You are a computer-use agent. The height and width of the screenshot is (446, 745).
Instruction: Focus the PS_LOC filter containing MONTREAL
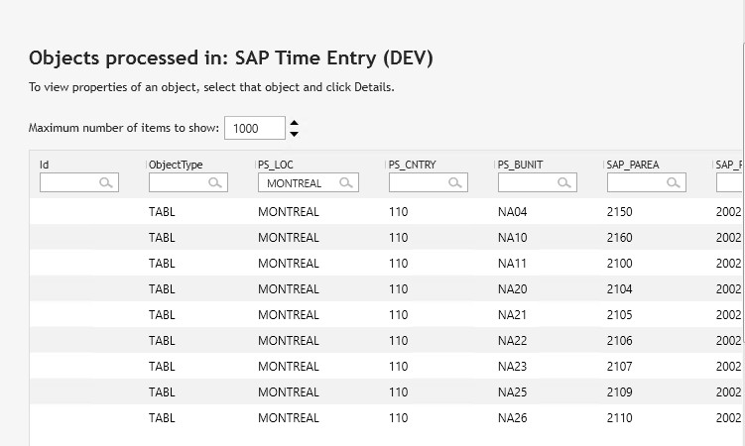[x=308, y=182]
